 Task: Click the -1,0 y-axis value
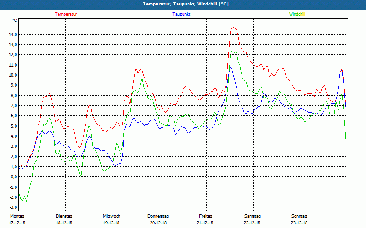click(14, 187)
